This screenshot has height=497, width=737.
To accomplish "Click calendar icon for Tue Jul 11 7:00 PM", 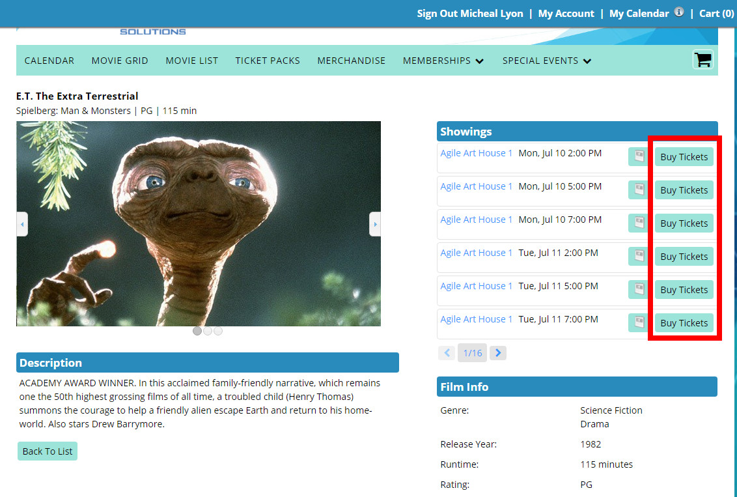I will 638,322.
